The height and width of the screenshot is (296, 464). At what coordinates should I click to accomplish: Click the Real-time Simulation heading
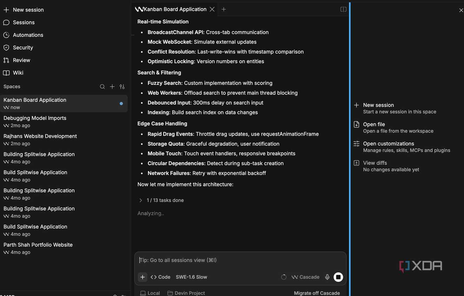pyautogui.click(x=163, y=22)
